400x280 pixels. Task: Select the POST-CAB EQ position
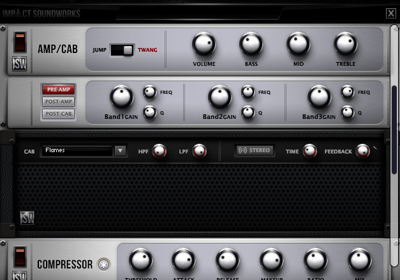tap(59, 114)
